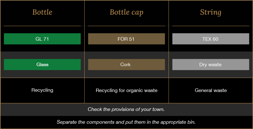Click the number 60 in TEX label
253x129 pixels.
pyautogui.click(x=215, y=39)
